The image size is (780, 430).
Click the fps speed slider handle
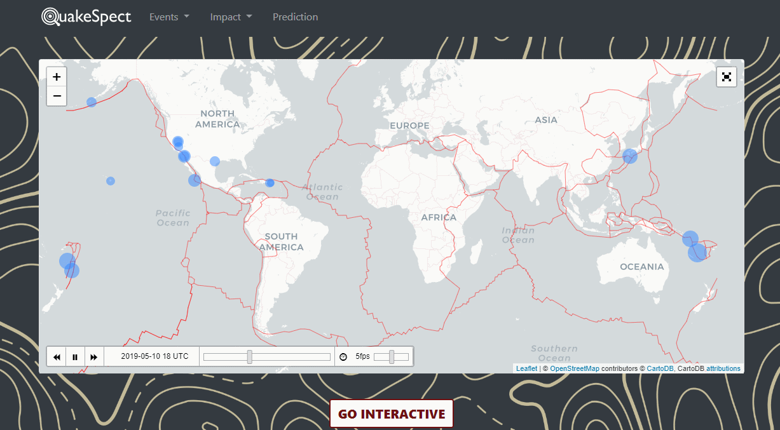pos(392,357)
